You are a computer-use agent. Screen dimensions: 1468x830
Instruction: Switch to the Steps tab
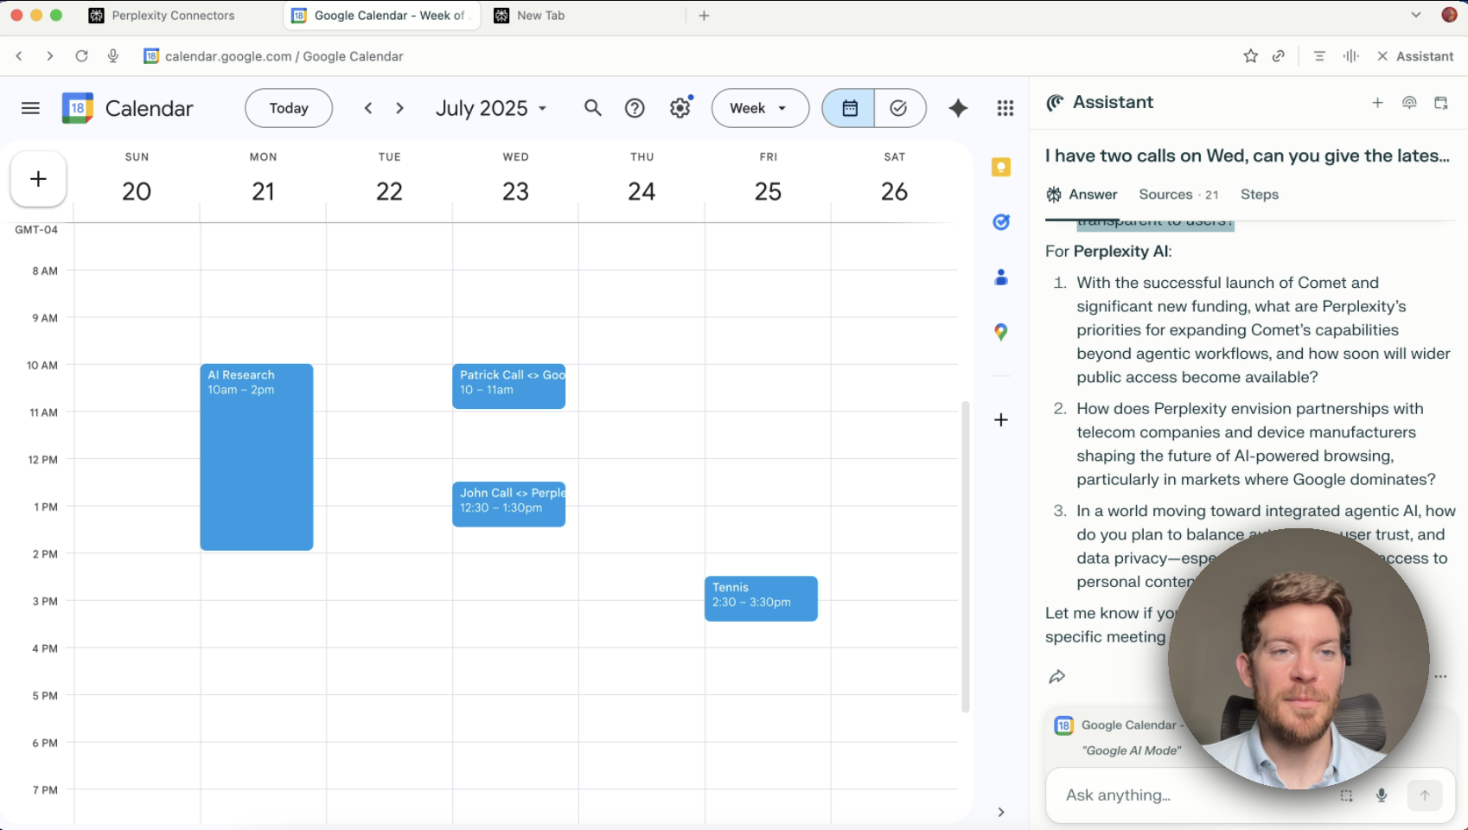coord(1259,195)
